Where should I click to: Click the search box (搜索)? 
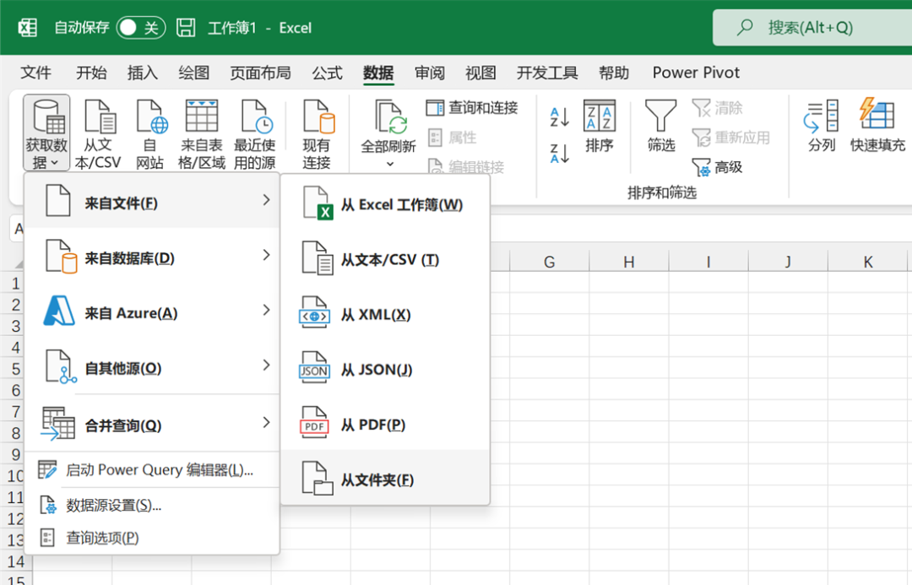tap(809, 28)
